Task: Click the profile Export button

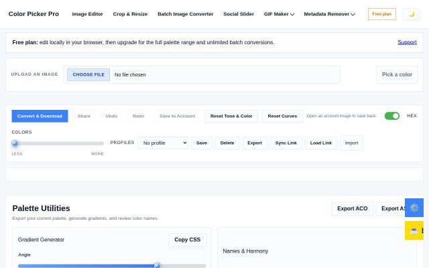Action: click(x=255, y=143)
